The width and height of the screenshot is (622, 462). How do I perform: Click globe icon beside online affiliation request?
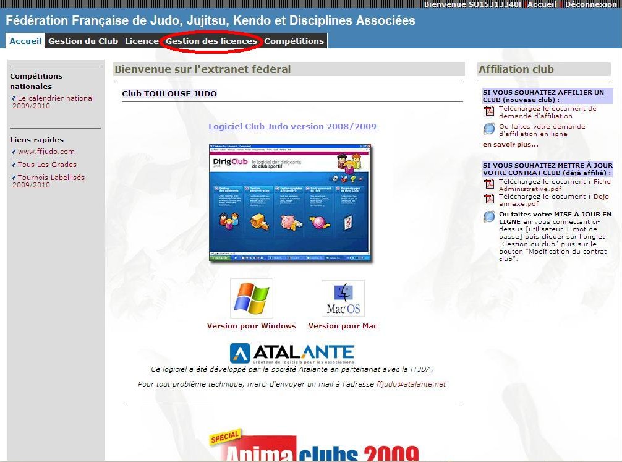[489, 129]
